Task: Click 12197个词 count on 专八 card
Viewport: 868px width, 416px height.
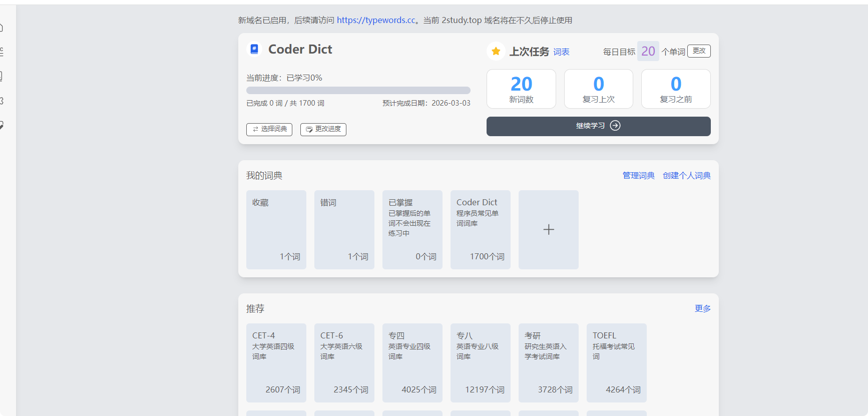Action: [x=485, y=389]
